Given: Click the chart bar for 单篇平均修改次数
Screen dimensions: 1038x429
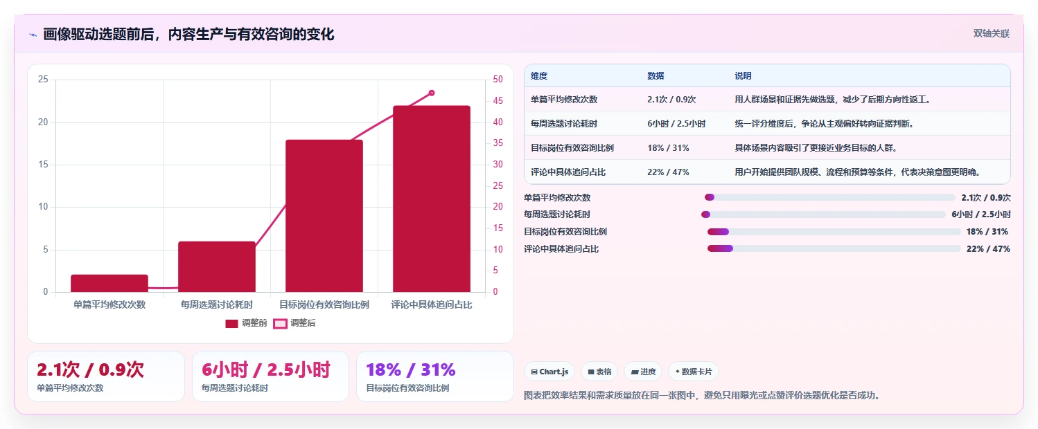Looking at the screenshot, I should (x=109, y=284).
